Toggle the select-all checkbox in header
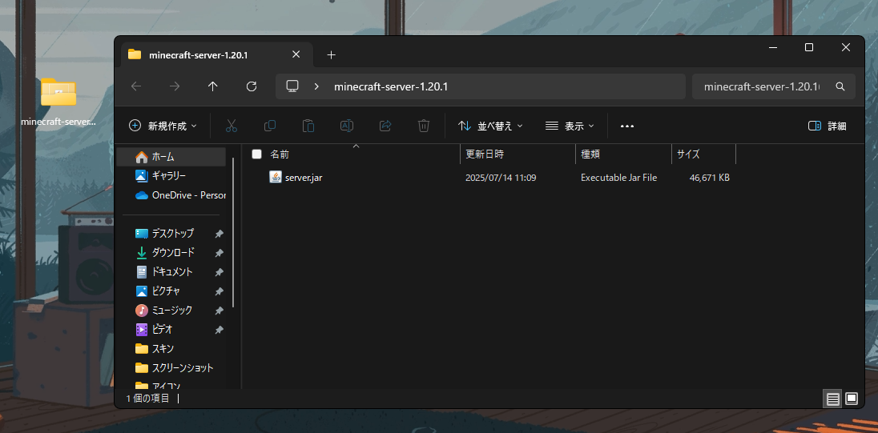878x433 pixels. [256, 154]
